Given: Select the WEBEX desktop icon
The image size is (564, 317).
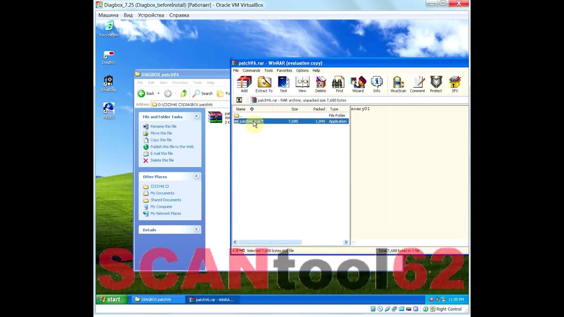Looking at the screenshot, I should click(108, 111).
